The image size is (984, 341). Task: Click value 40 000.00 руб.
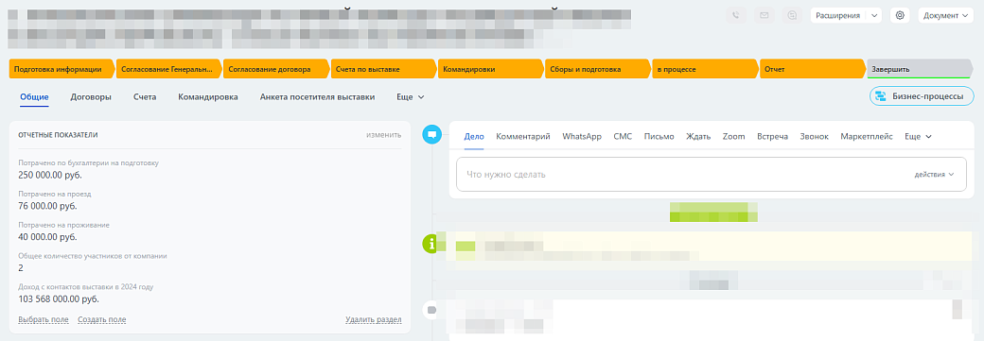pos(47,237)
